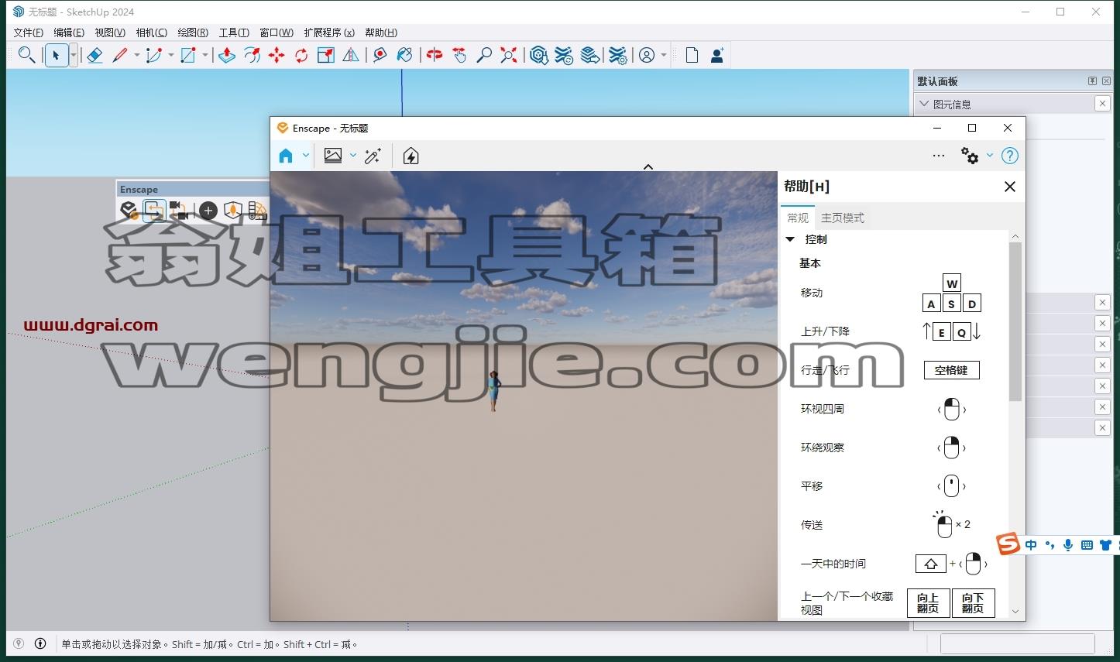Click the add-person icon in toolbar
This screenshot has width=1120, height=662.
(717, 55)
